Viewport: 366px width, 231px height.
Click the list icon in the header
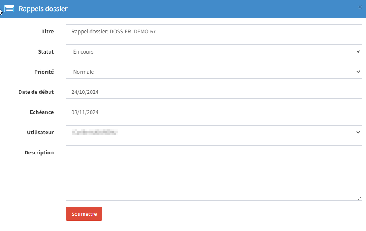pyautogui.click(x=9, y=9)
